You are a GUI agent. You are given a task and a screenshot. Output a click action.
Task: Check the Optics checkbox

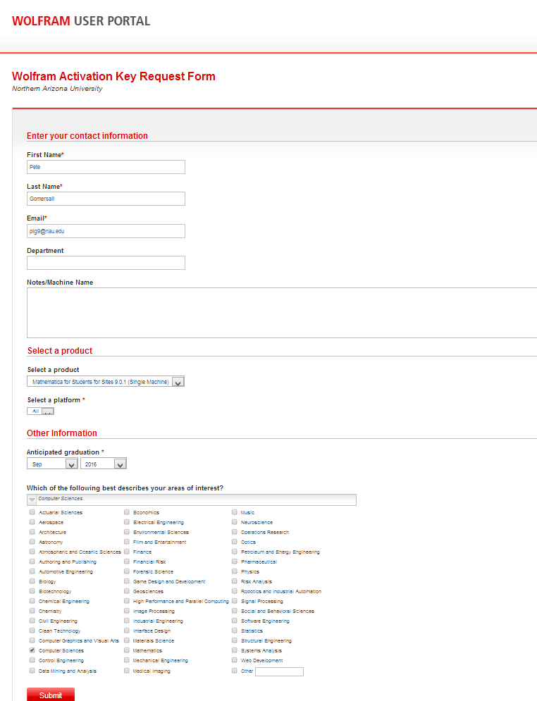234,542
